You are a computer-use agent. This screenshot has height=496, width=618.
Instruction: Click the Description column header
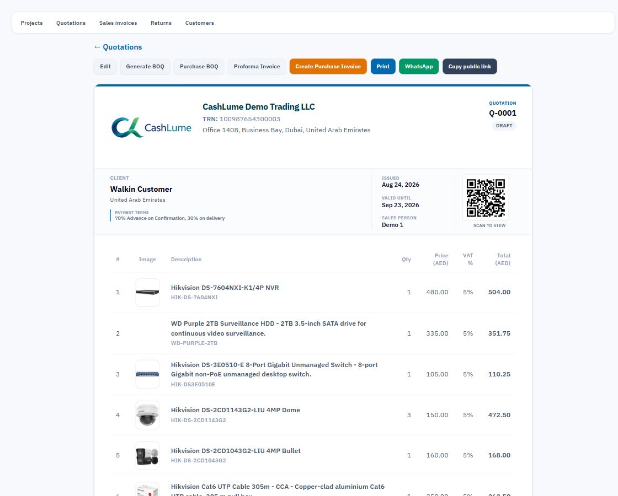pyautogui.click(x=186, y=260)
